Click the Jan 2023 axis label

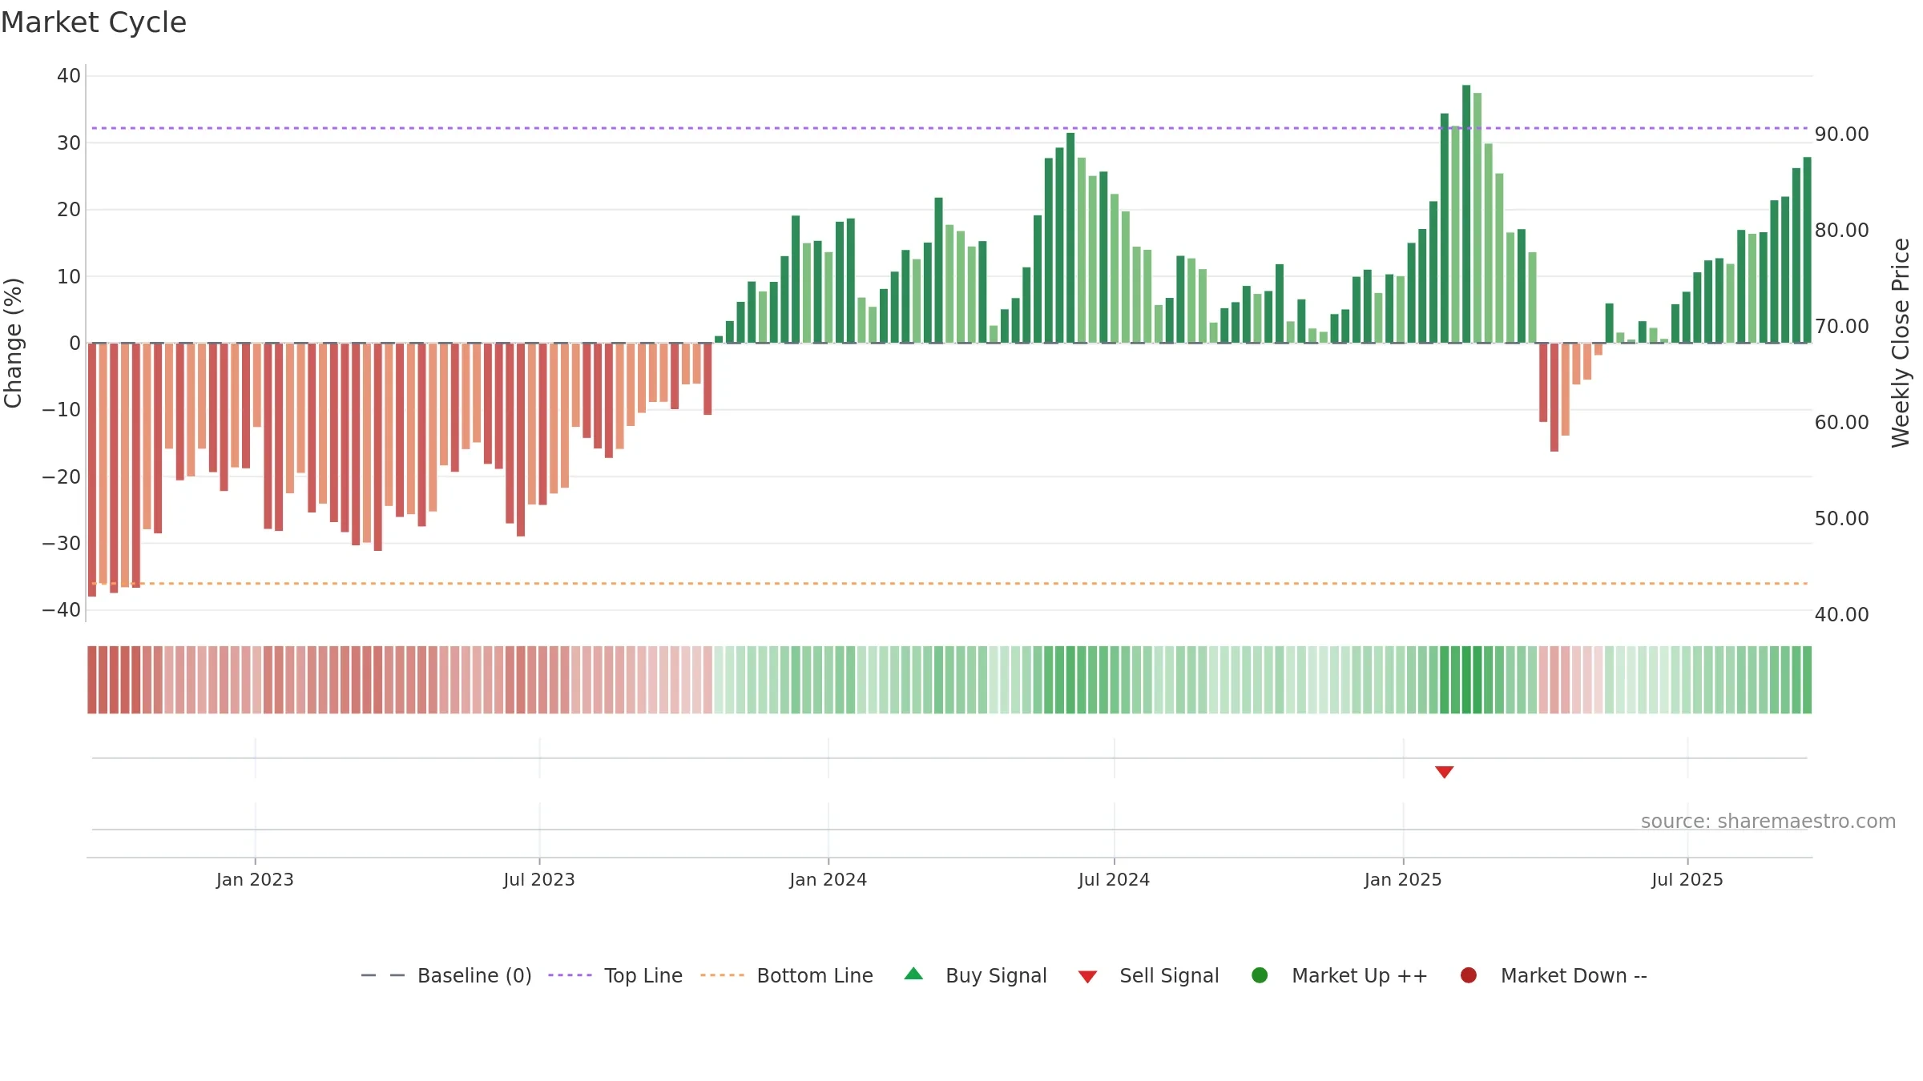(255, 879)
